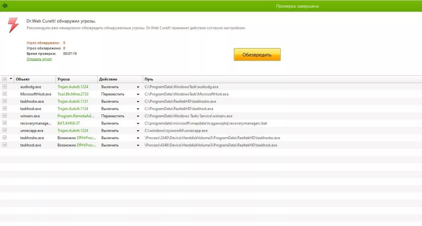Toggle the select-all checkbox in header
422x226 pixels.
5,79
